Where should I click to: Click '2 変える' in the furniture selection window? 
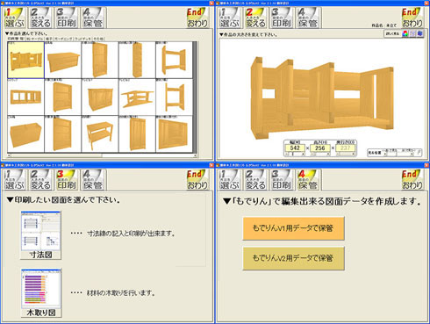pyautogui.click(x=40, y=18)
